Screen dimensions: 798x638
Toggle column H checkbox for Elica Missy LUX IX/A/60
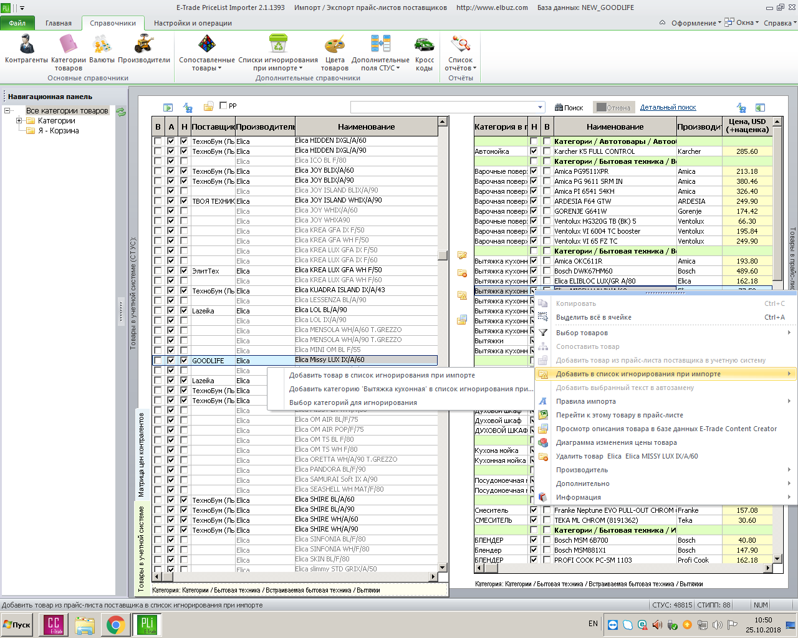(184, 361)
